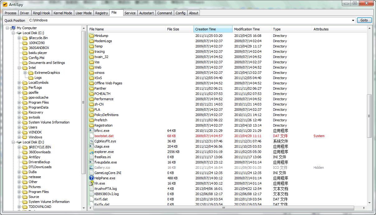Click the file list vertical scrollbar thumb
376x215 pixels.
click(369, 116)
